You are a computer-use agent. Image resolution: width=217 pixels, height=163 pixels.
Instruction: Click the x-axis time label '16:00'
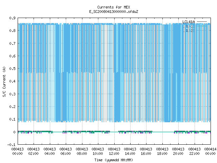tap(146, 153)
